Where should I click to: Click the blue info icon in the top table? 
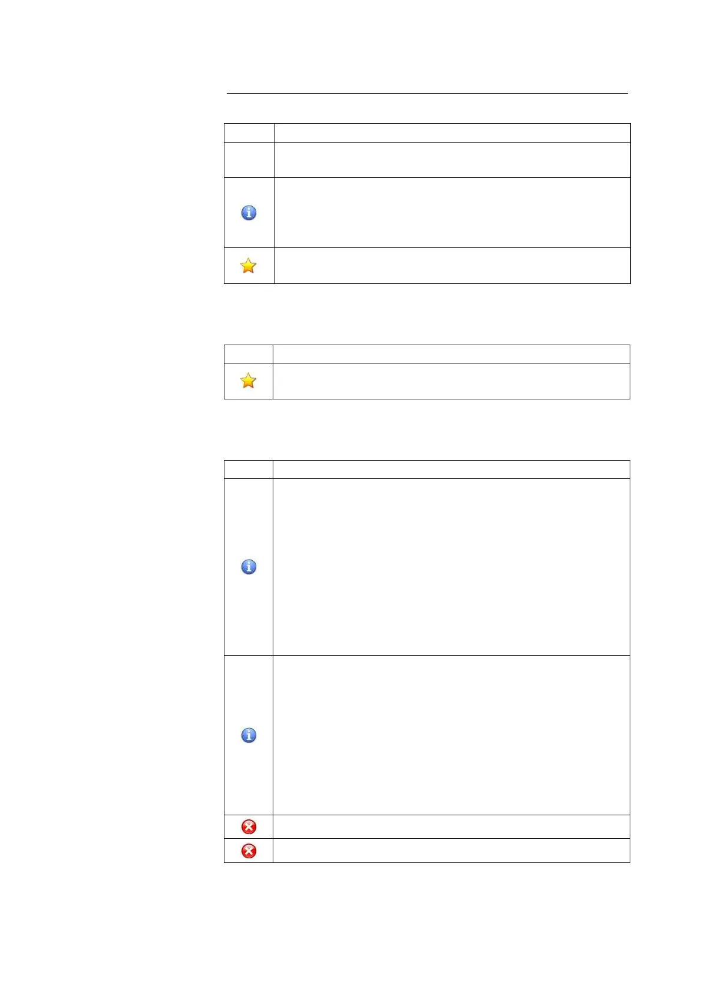(x=249, y=213)
